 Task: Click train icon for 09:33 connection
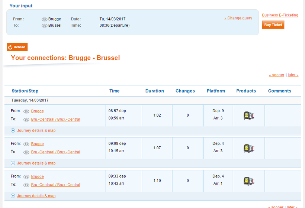248,181
